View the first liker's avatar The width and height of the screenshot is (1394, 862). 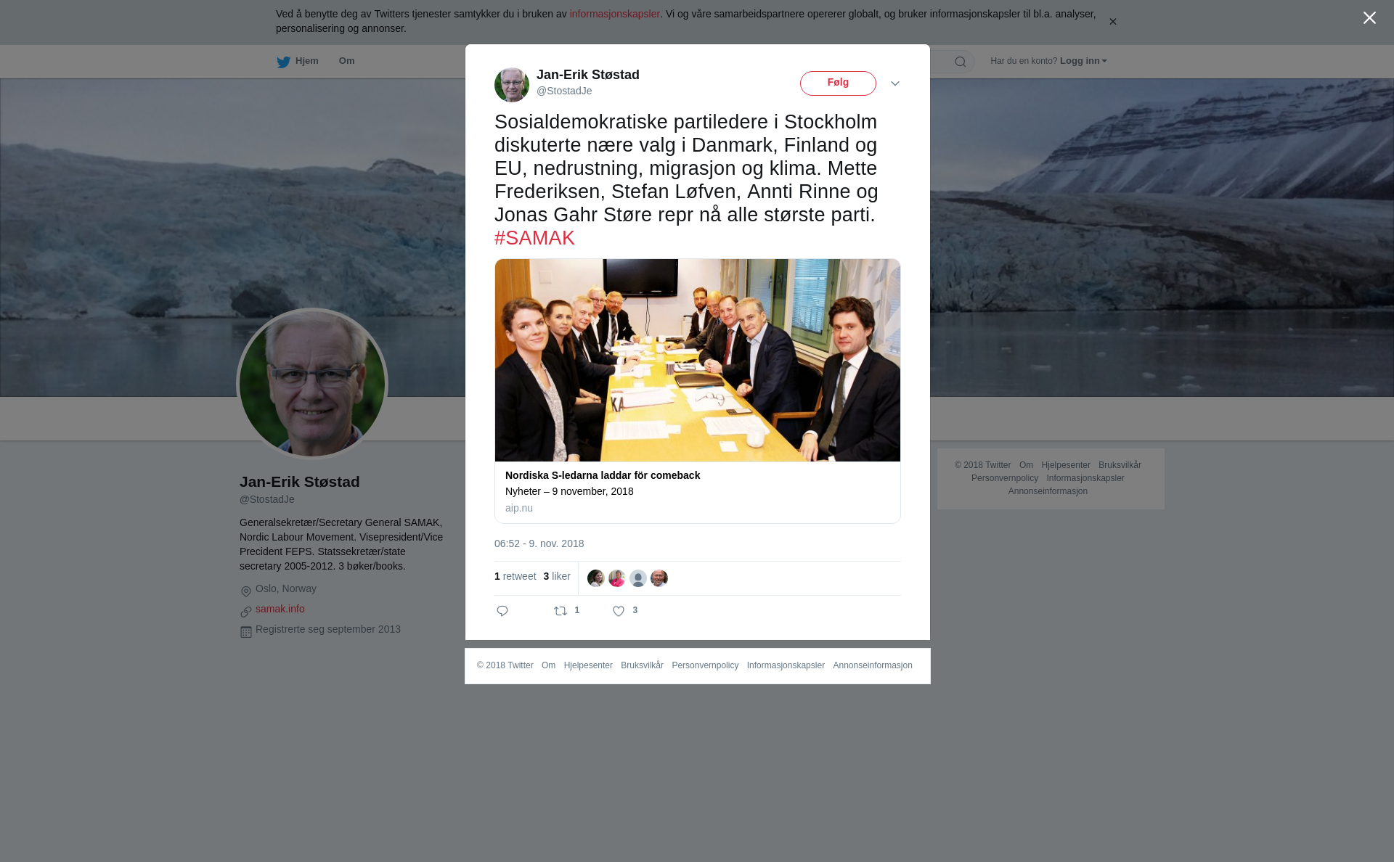pyautogui.click(x=596, y=578)
